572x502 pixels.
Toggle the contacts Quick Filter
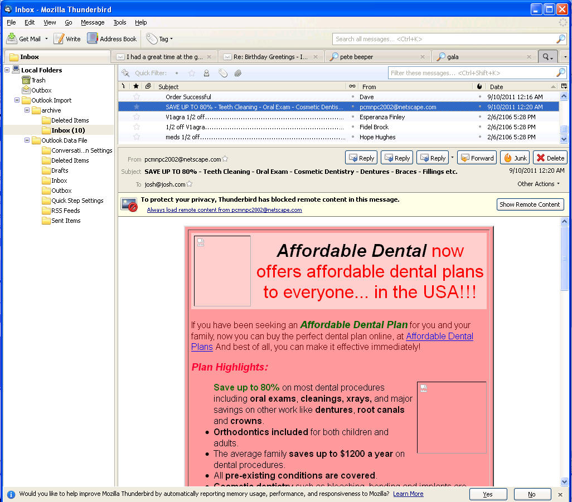[206, 73]
